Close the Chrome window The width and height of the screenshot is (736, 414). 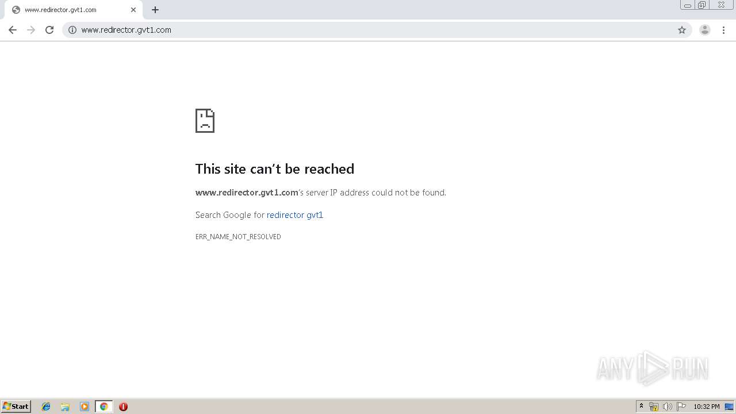pos(721,5)
